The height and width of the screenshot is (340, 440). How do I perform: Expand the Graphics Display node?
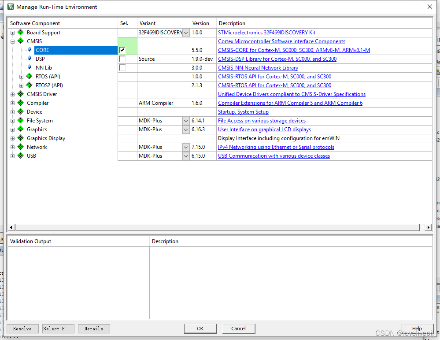(12, 139)
